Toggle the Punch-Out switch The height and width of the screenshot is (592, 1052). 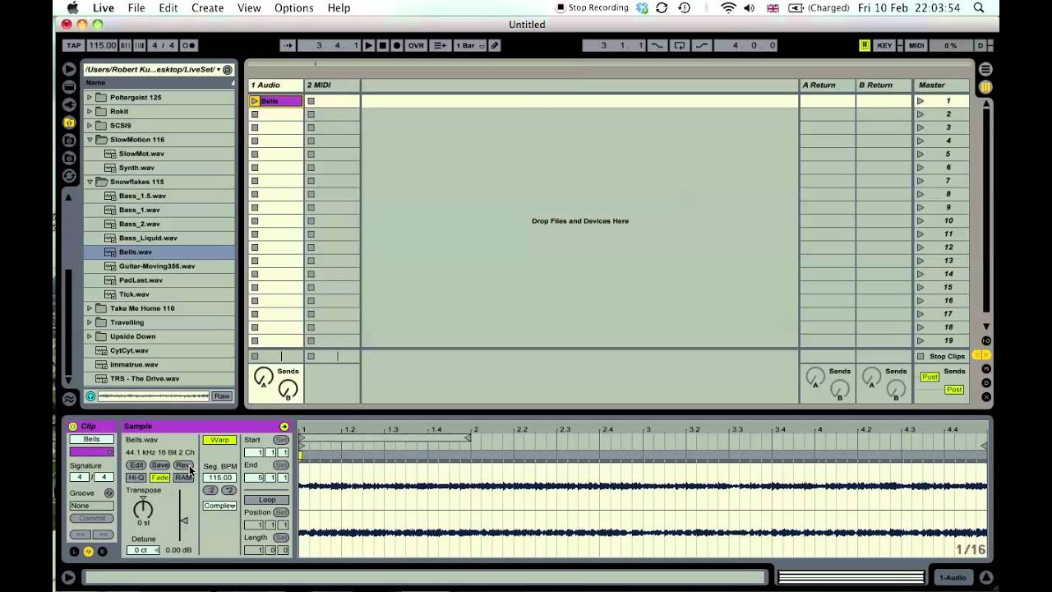pos(702,45)
